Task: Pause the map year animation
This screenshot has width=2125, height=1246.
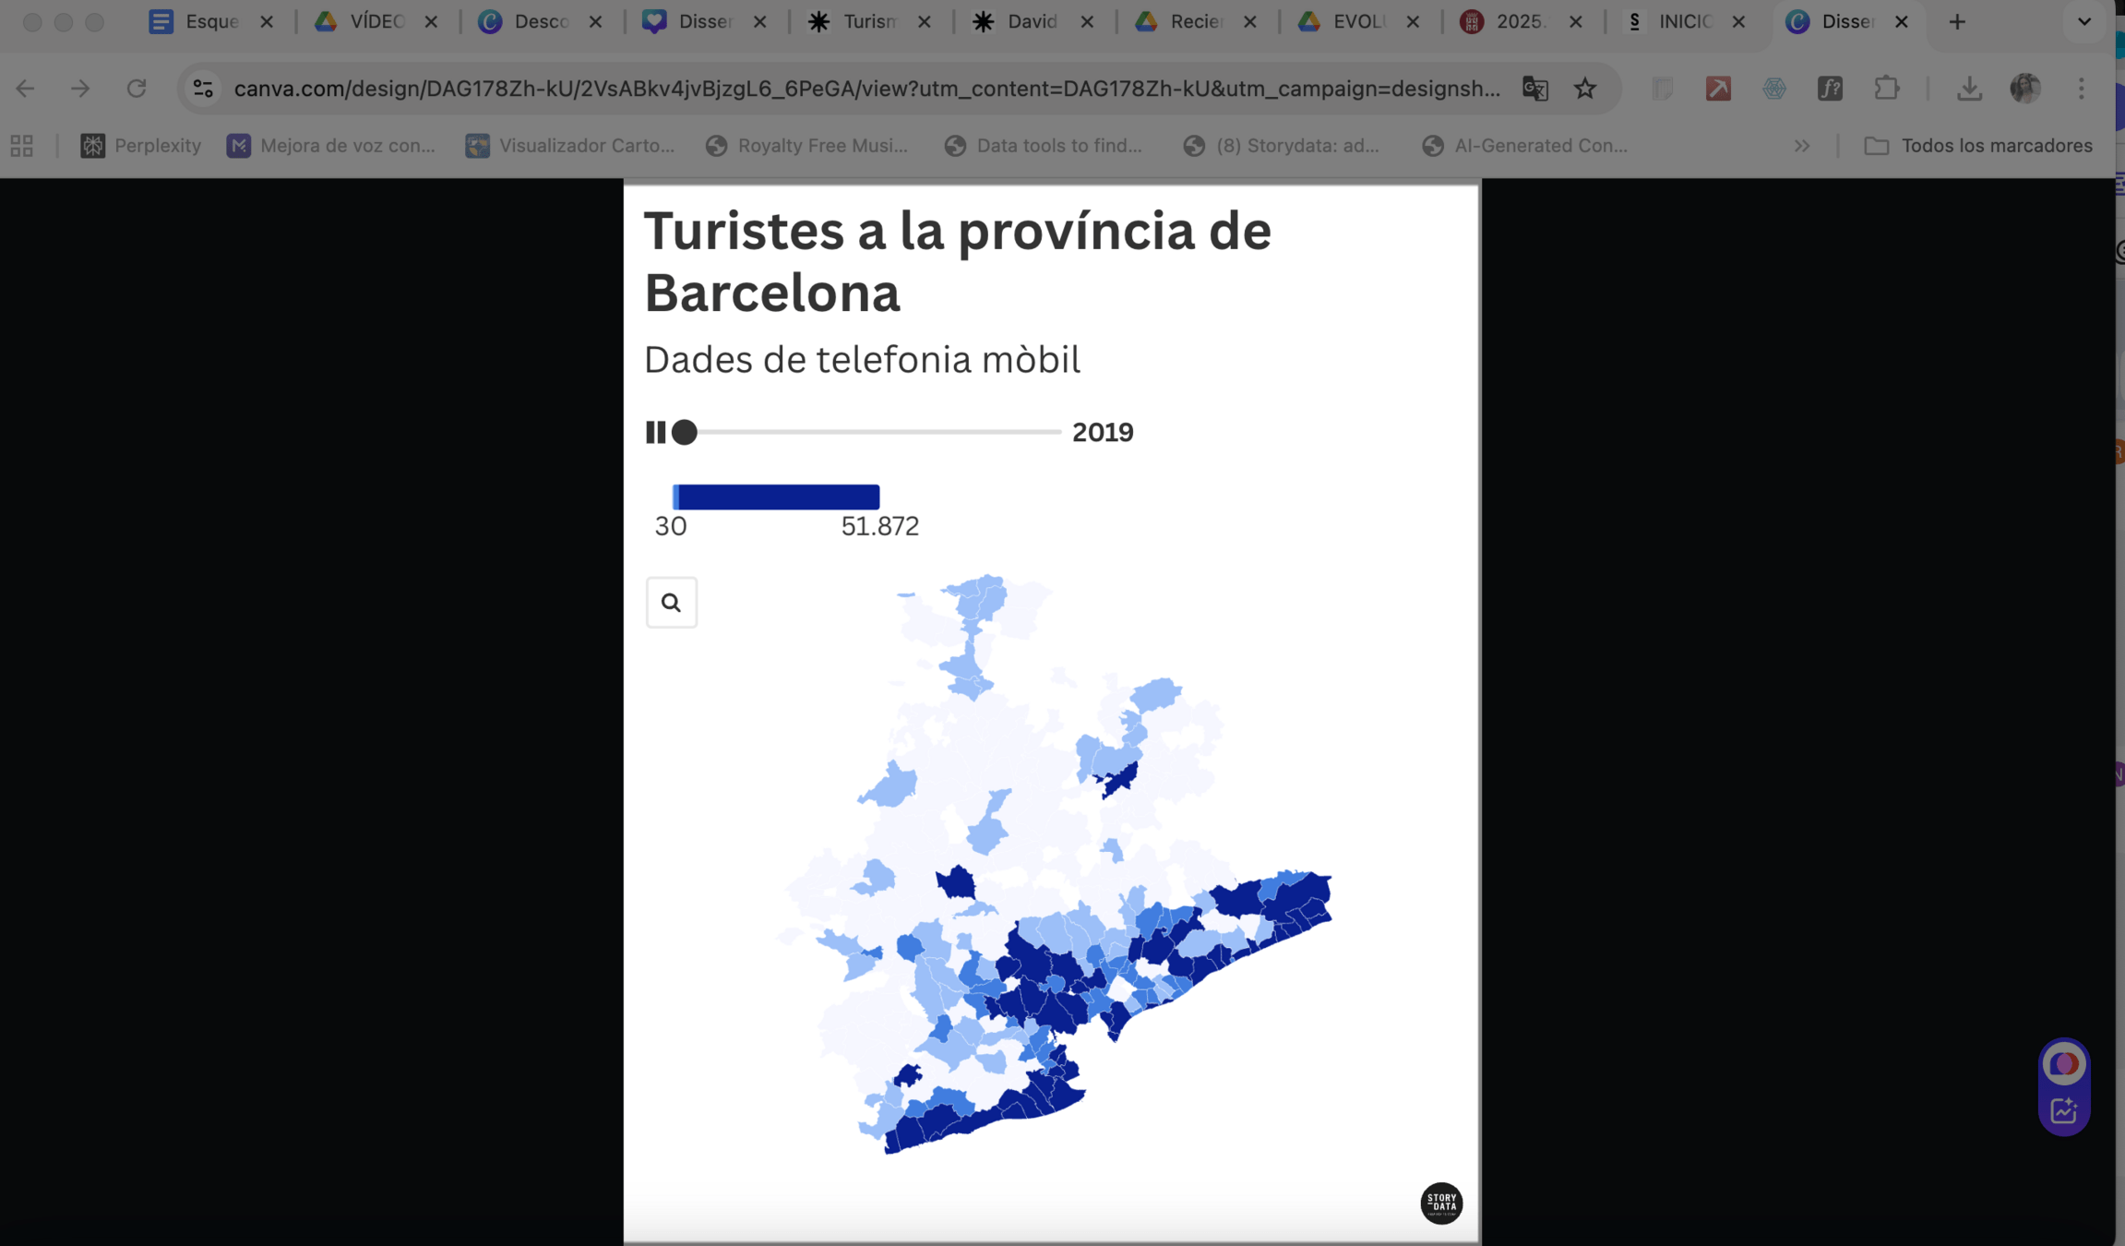Action: coord(655,432)
